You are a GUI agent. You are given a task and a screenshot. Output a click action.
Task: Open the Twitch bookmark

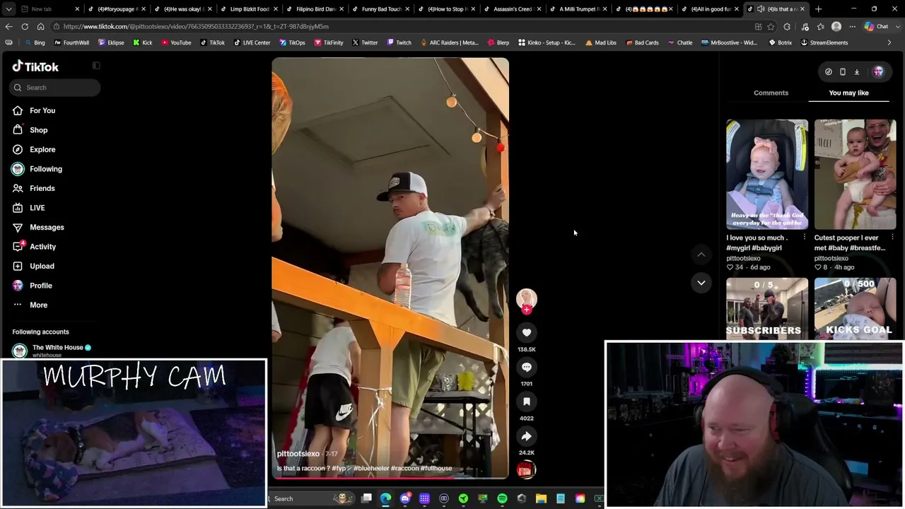(x=399, y=42)
